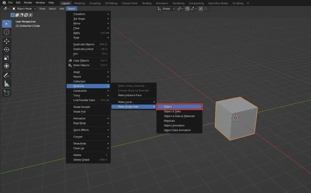Open the Help menu
The height and width of the screenshot is (193, 311).
point(51,3)
